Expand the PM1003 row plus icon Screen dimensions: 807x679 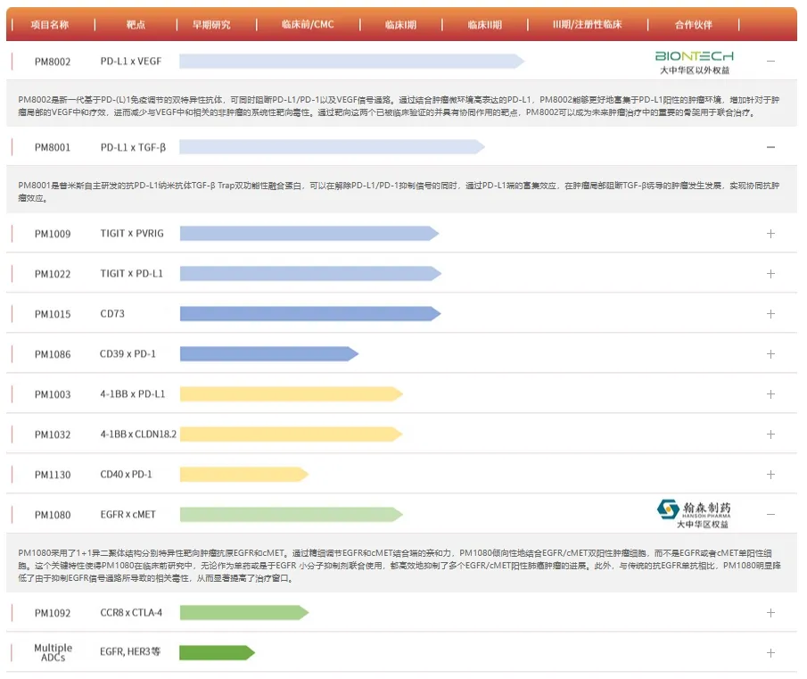click(770, 394)
